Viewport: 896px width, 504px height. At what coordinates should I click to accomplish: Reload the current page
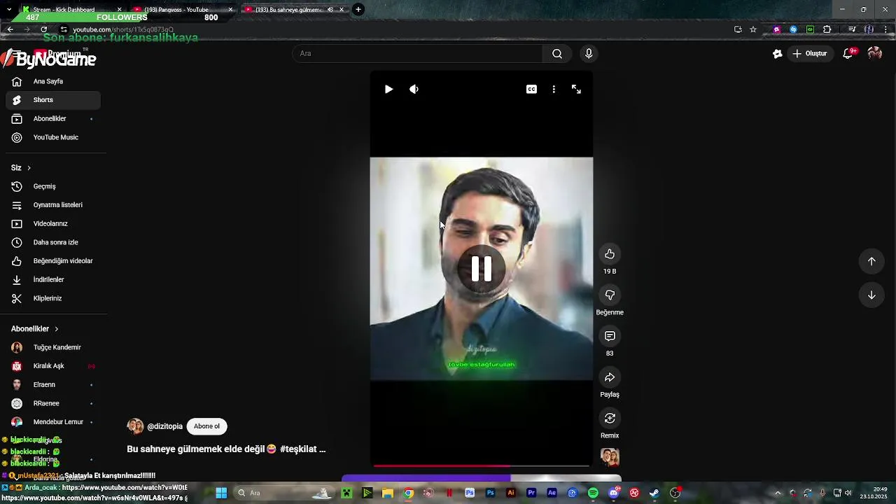pos(44,29)
